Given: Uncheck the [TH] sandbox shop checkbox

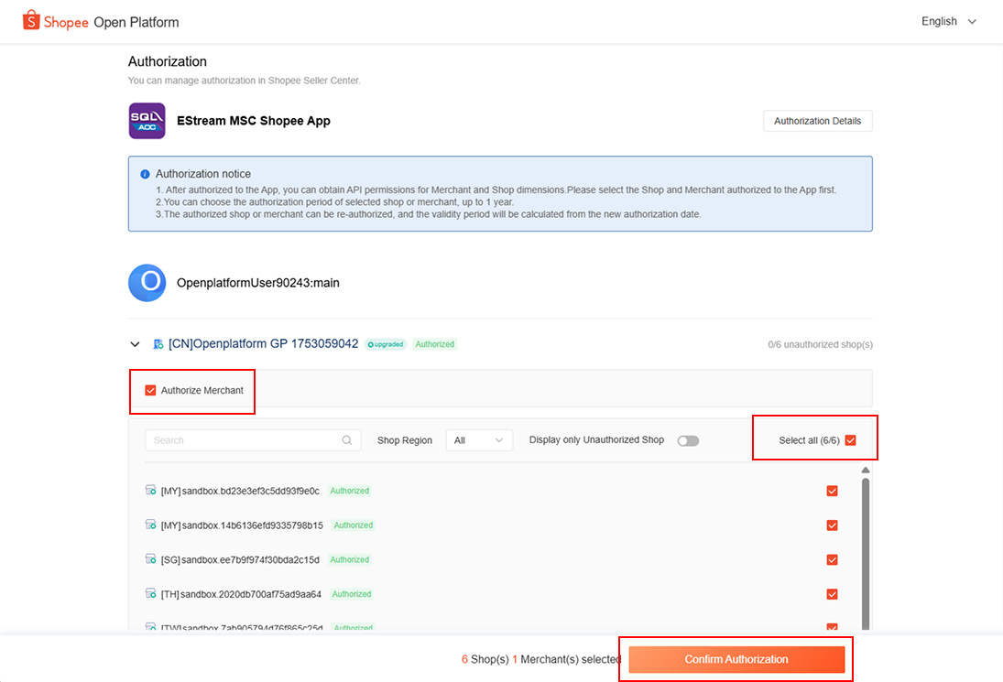Looking at the screenshot, I should coord(832,594).
